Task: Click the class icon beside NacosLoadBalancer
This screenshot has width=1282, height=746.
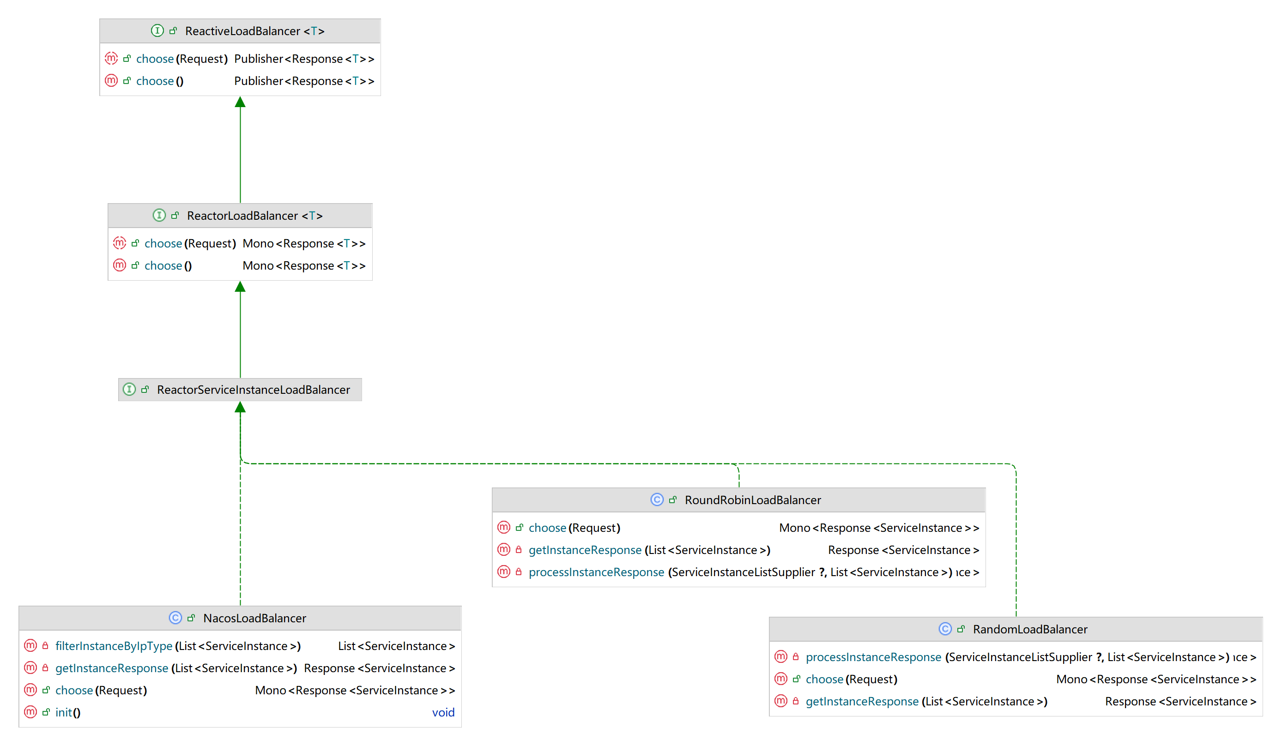Action: [175, 618]
